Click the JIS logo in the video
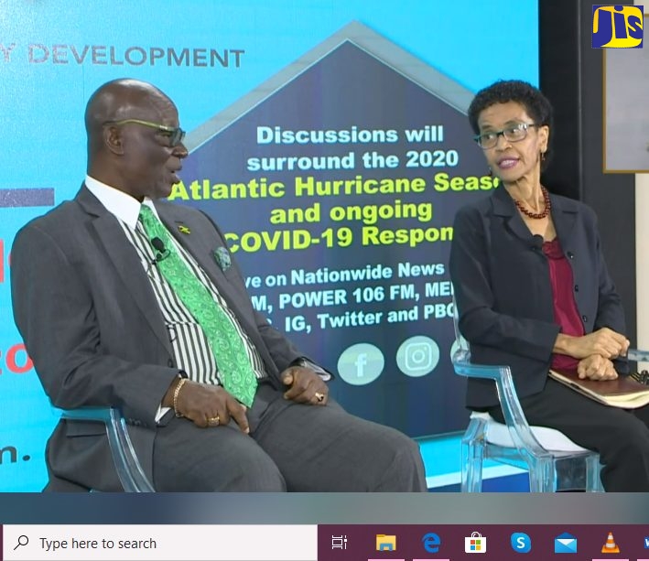This screenshot has height=561, width=649. point(617,27)
